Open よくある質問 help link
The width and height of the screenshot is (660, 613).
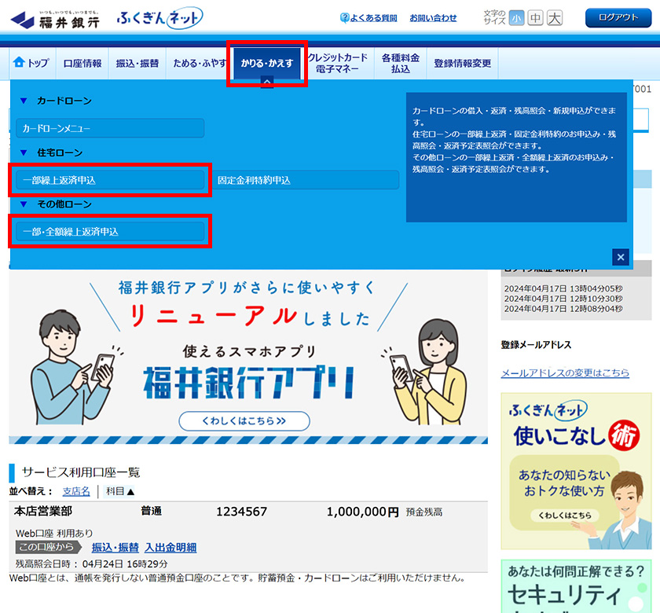coord(368,17)
